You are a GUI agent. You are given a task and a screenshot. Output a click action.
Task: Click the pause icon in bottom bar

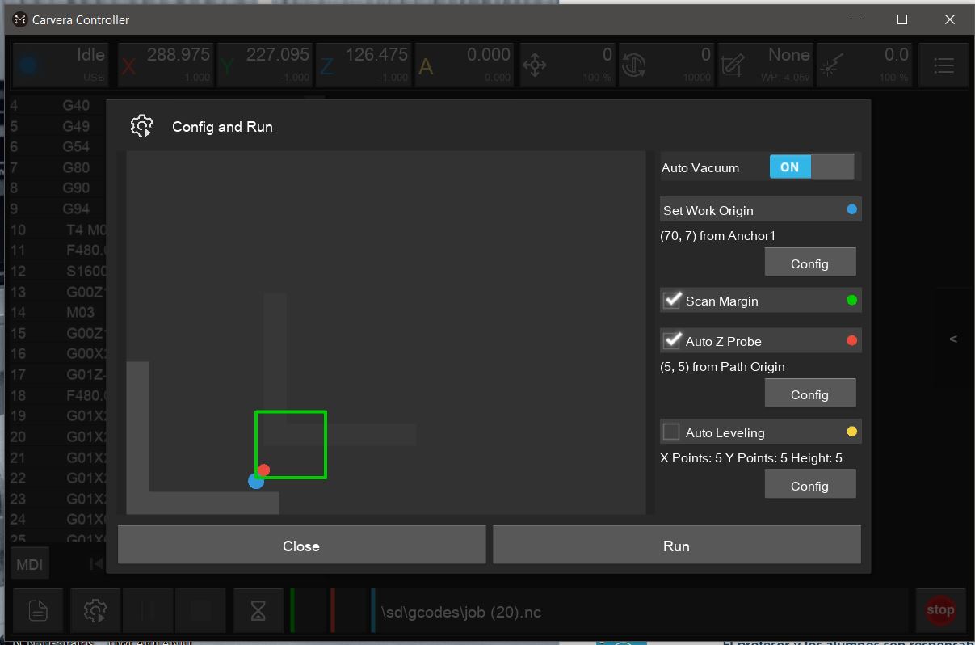click(x=148, y=610)
